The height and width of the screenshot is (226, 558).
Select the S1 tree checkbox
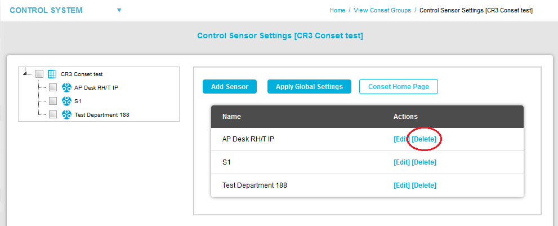click(x=53, y=101)
